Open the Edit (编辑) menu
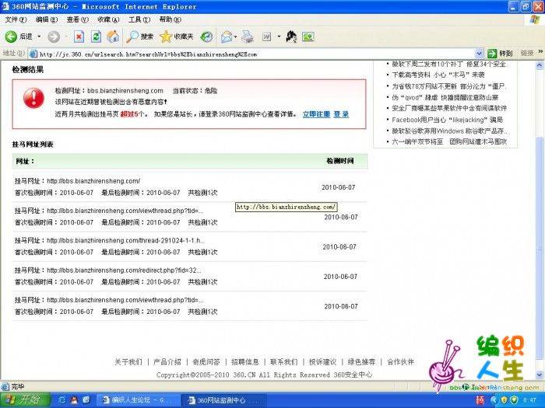The width and height of the screenshot is (545, 408). click(x=47, y=19)
